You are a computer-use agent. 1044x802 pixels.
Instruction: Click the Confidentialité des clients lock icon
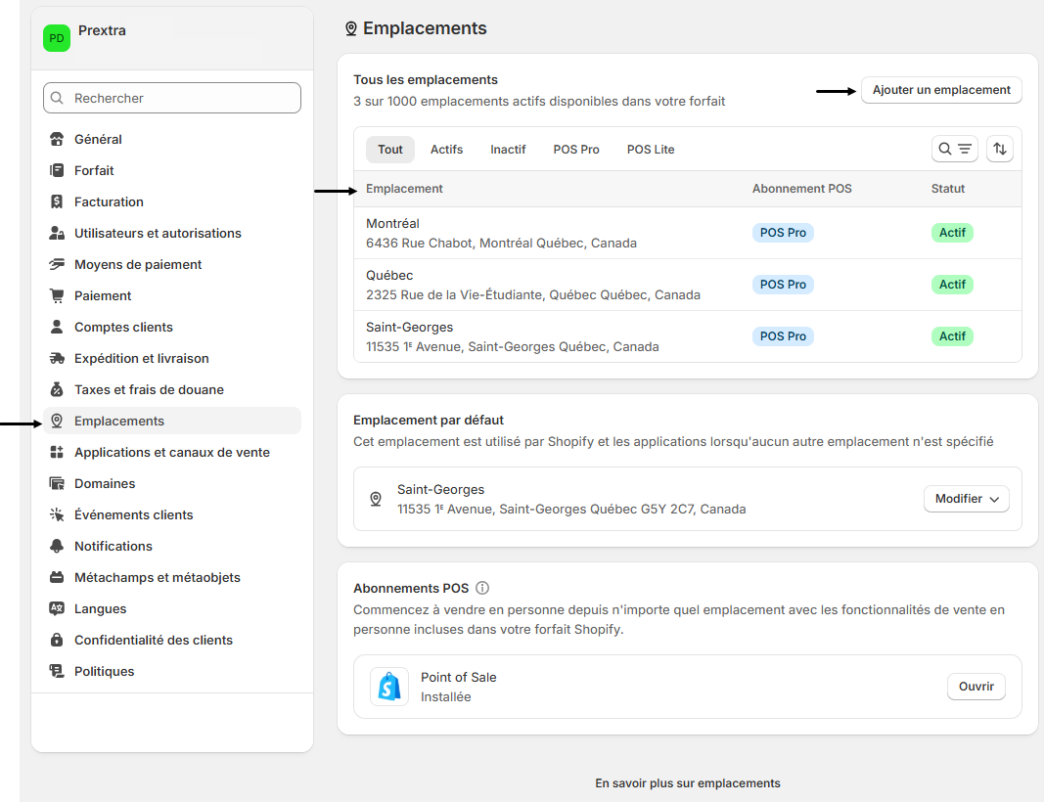tap(57, 641)
